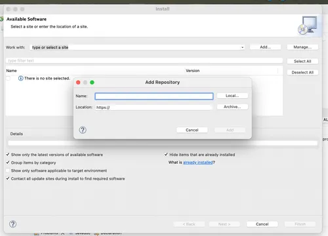Click the info icon beside 'There is no site selected'

coord(21,78)
